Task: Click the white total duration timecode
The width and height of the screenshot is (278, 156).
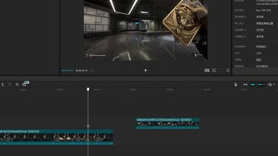Action: tap(82, 71)
